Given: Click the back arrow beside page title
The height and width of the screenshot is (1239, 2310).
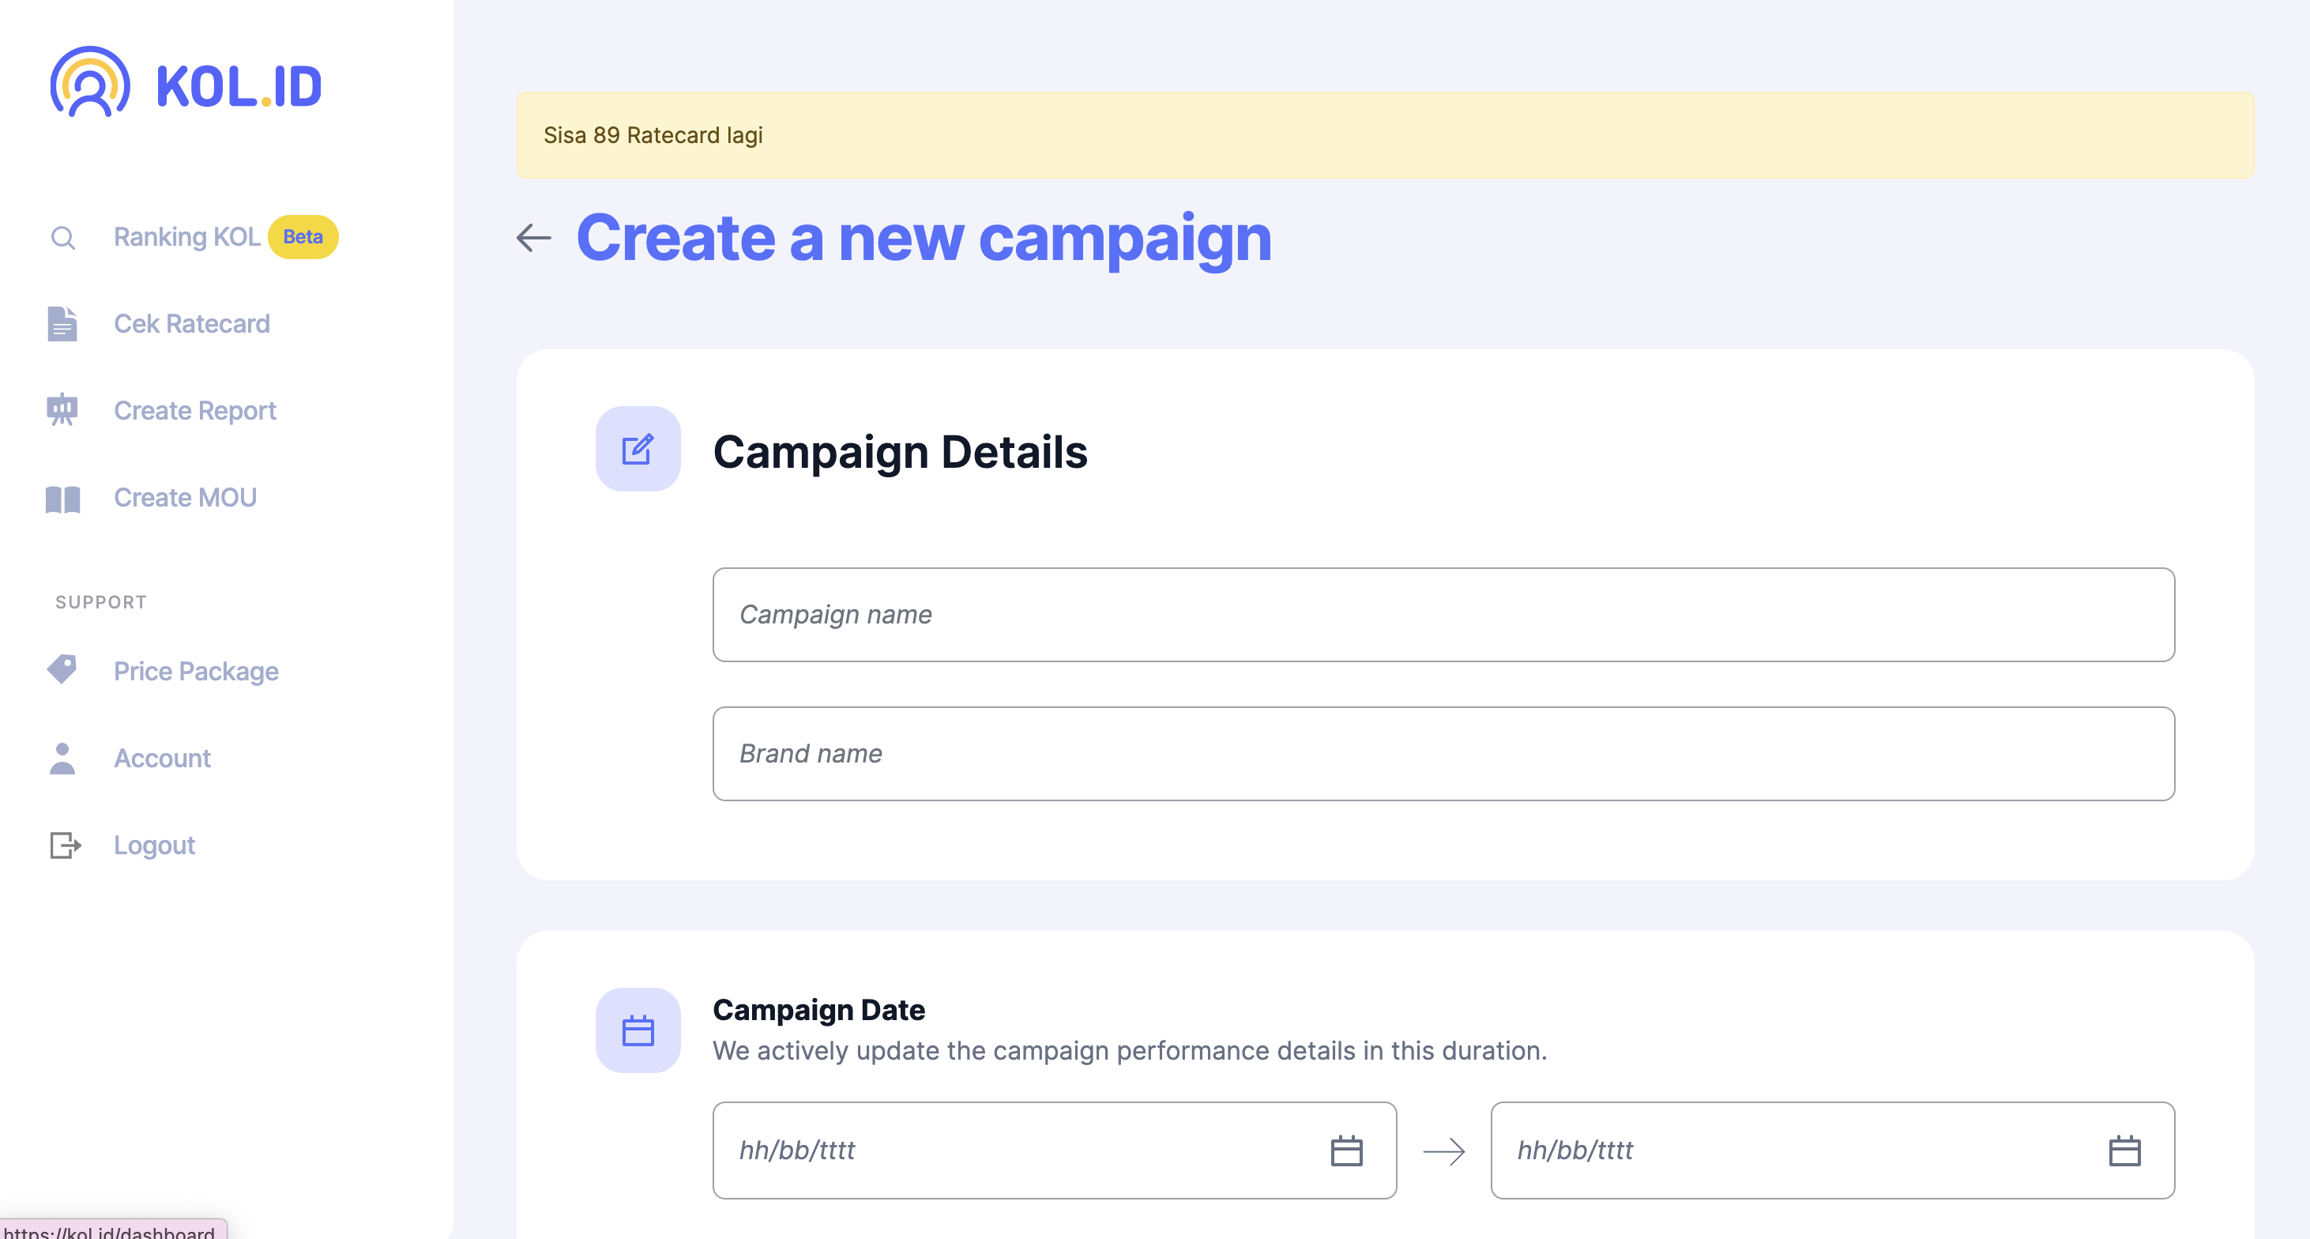Looking at the screenshot, I should pyautogui.click(x=533, y=238).
